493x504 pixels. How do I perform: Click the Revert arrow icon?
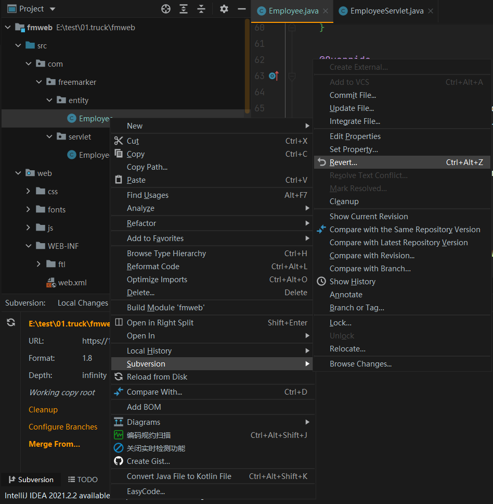coord(321,162)
